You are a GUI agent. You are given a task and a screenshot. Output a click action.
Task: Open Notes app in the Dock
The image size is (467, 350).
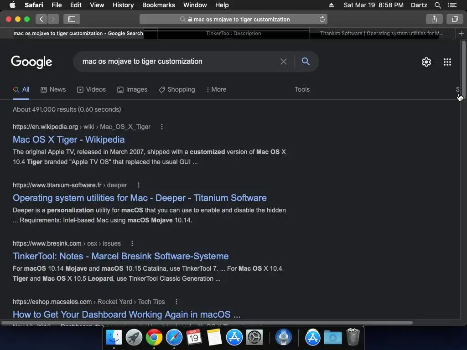pyautogui.click(x=214, y=338)
